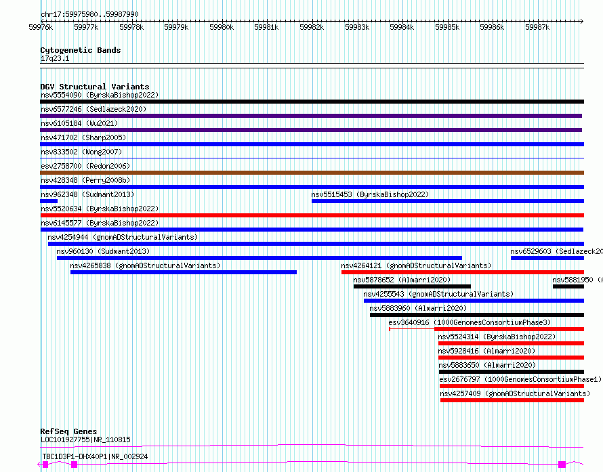Screen dimensions: 603x472
Task: Select the red nsv5520634 variant bar
Action: (312, 215)
